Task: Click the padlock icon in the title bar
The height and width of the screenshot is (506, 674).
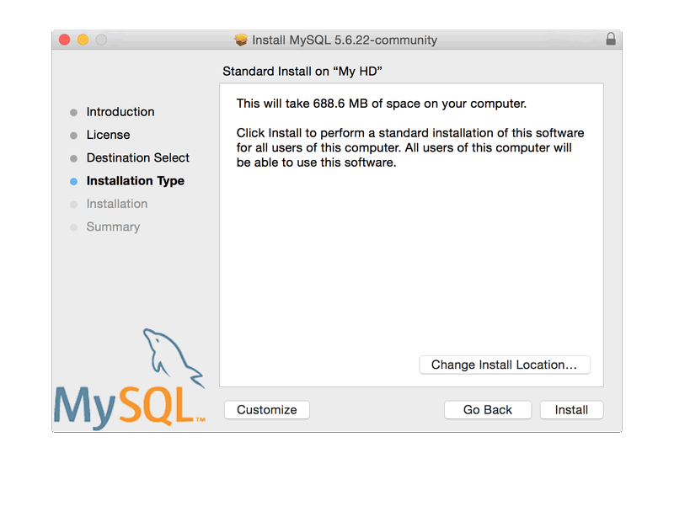Action: tap(610, 39)
